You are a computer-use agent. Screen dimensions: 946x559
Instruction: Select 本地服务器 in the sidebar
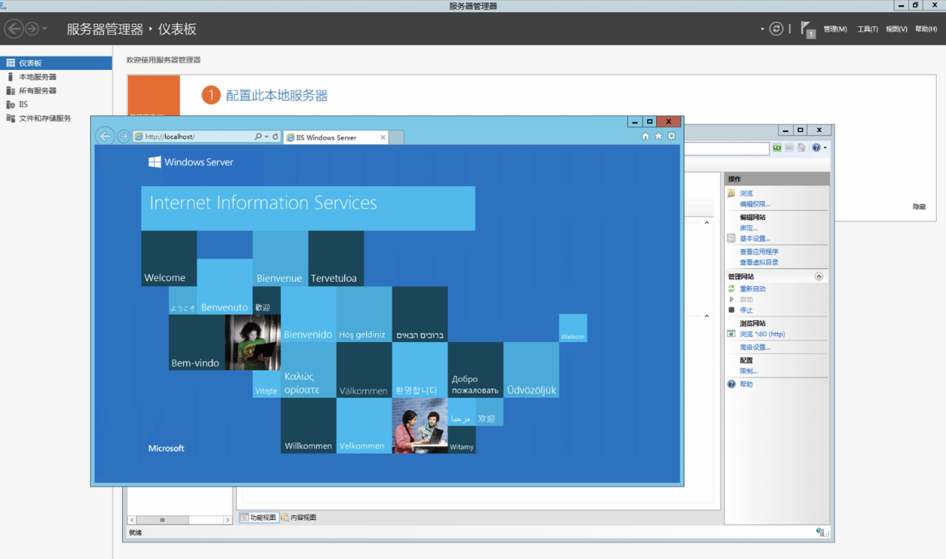(x=56, y=77)
